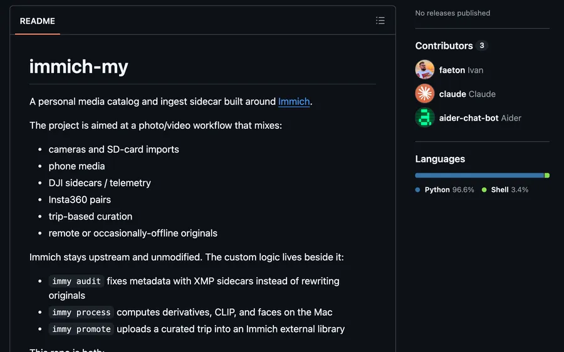Click faeton's profile avatar

coord(425,69)
